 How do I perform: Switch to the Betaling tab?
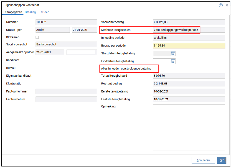pyautogui.click(x=30, y=12)
